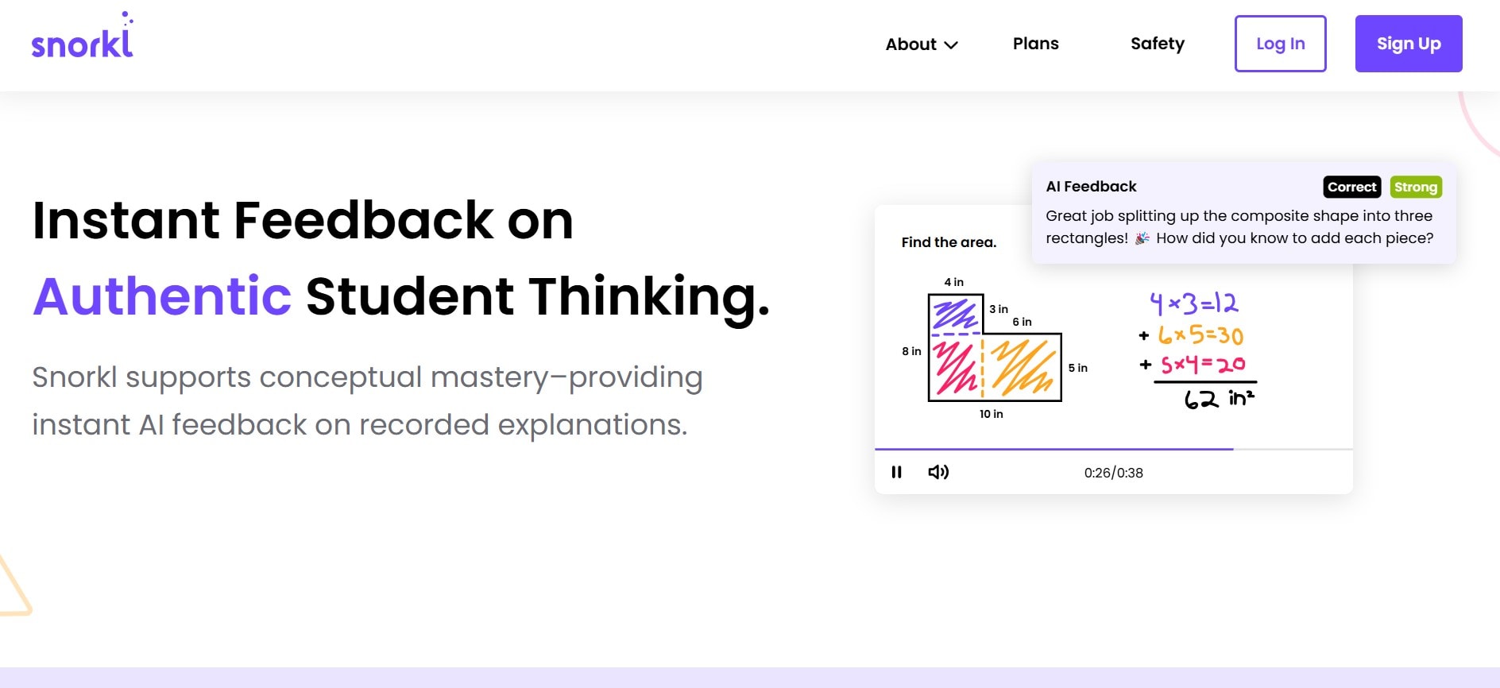Click the Log In button
This screenshot has height=688, width=1500.
click(1280, 44)
